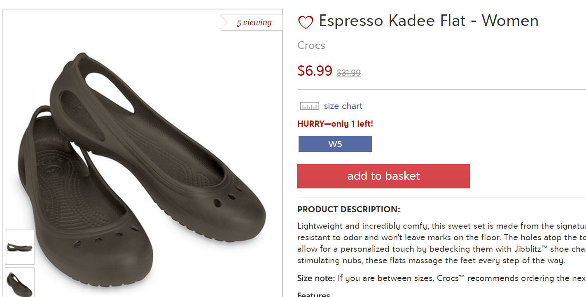Open the Crocs brand link
This screenshot has height=297, width=586.
(x=311, y=45)
